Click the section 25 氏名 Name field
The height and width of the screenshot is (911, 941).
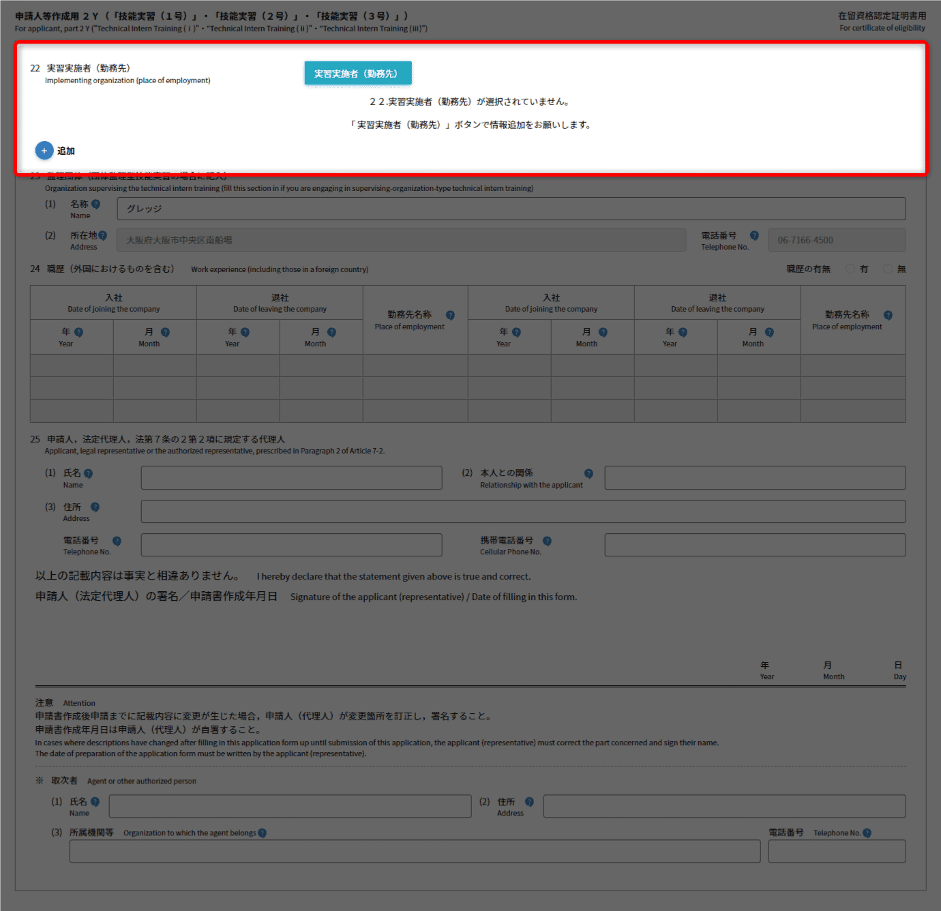[x=291, y=477]
